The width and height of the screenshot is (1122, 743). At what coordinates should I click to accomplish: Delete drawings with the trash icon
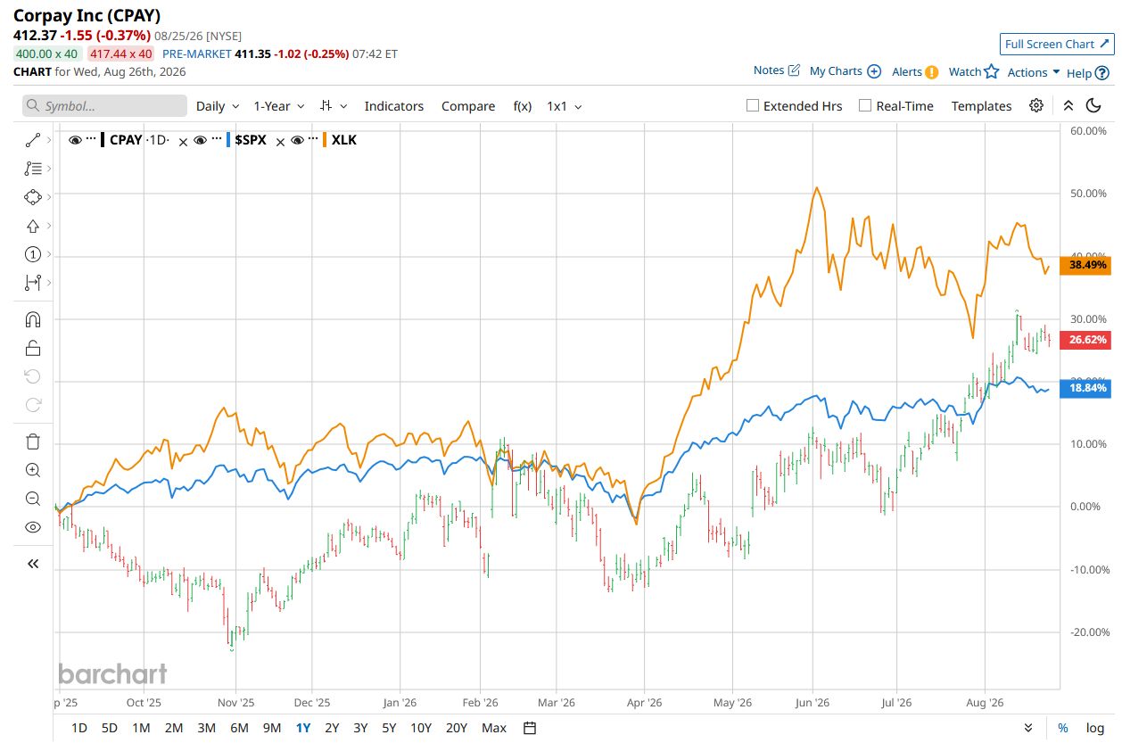pyautogui.click(x=33, y=442)
